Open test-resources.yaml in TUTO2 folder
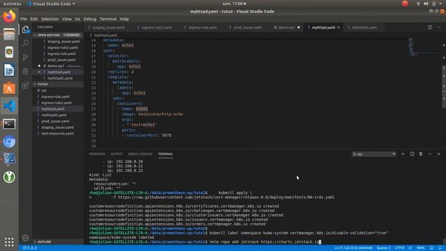The width and height of the screenshot is (446, 251). (x=58, y=133)
